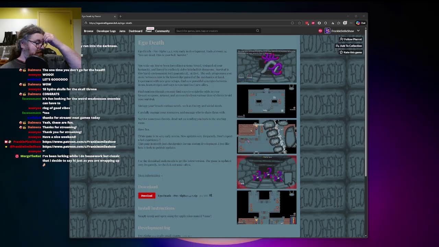Open first Patreon link in chat

coord(79,142)
